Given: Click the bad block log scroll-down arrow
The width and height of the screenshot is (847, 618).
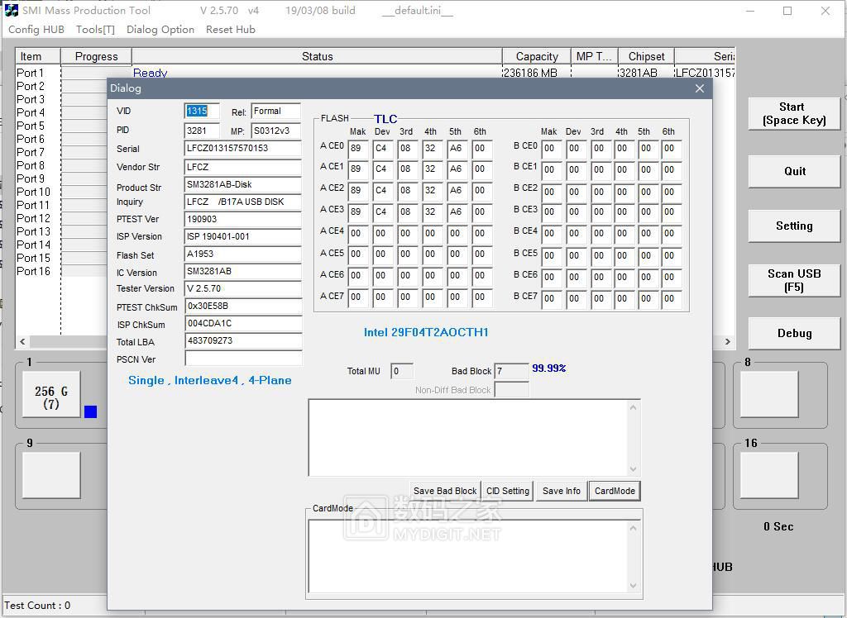Looking at the screenshot, I should coord(634,469).
